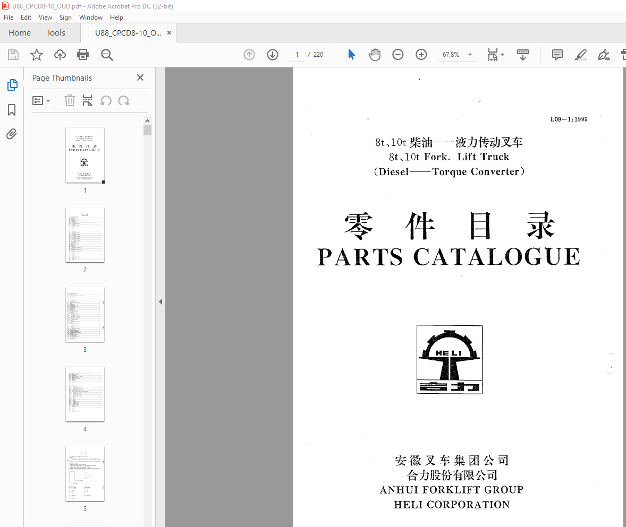Click 'HELI CORPORATION' text
Viewport: 626px width, 527px height.
452,505
